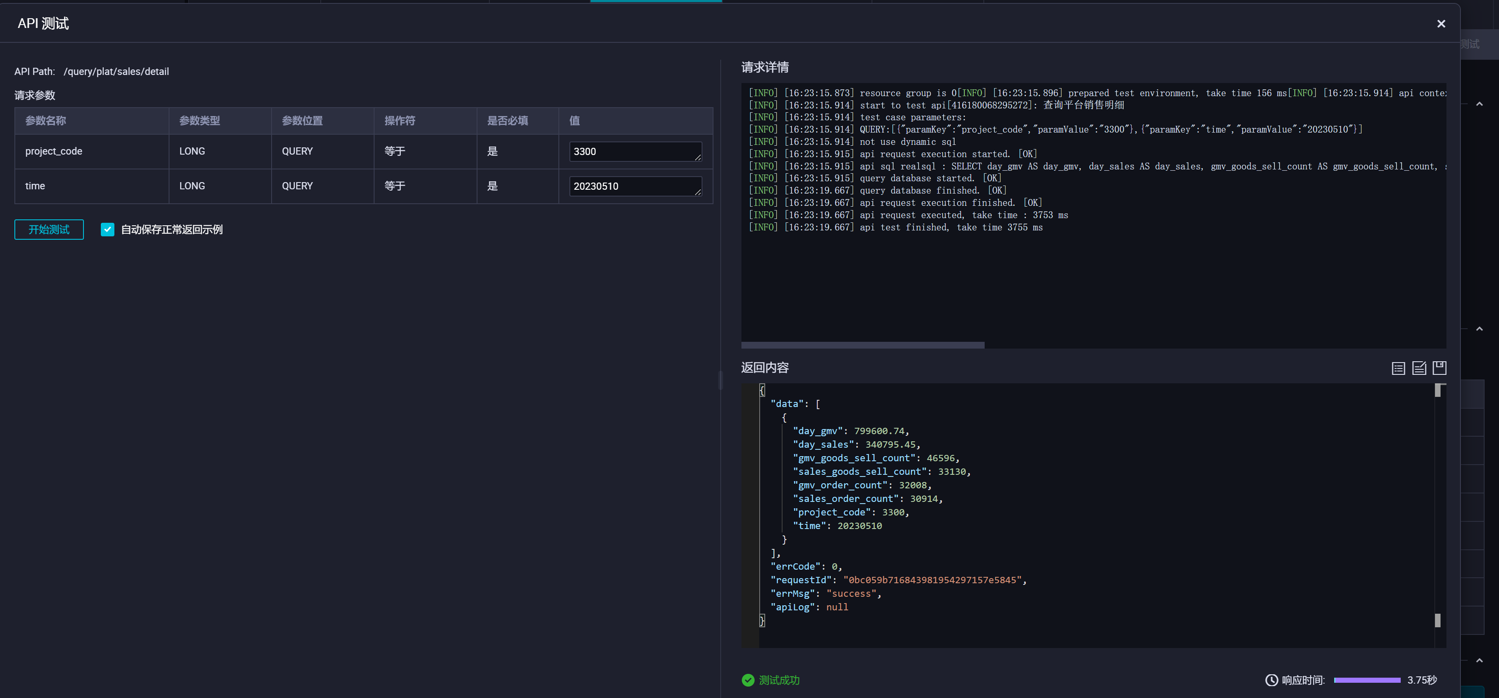1499x698 pixels.
Task: Collapse the top-level JSON opening brace
Action: 762,391
